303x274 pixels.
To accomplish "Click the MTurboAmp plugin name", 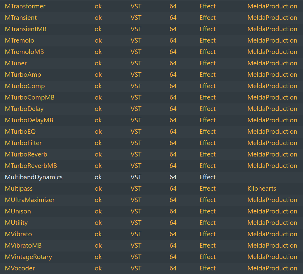I will pyautogui.click(x=23, y=75).
